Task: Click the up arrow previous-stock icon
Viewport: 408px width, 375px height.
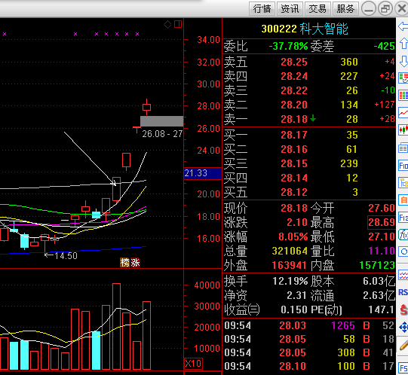Action: coord(403,44)
